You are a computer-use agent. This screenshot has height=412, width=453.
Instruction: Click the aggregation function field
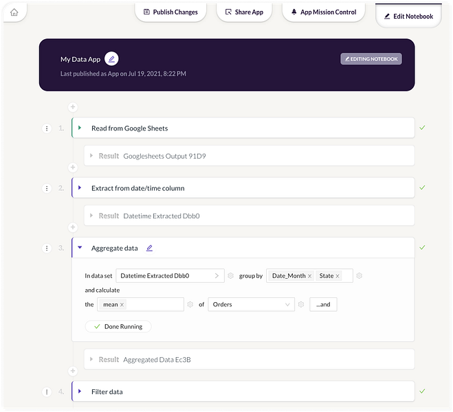pos(140,304)
